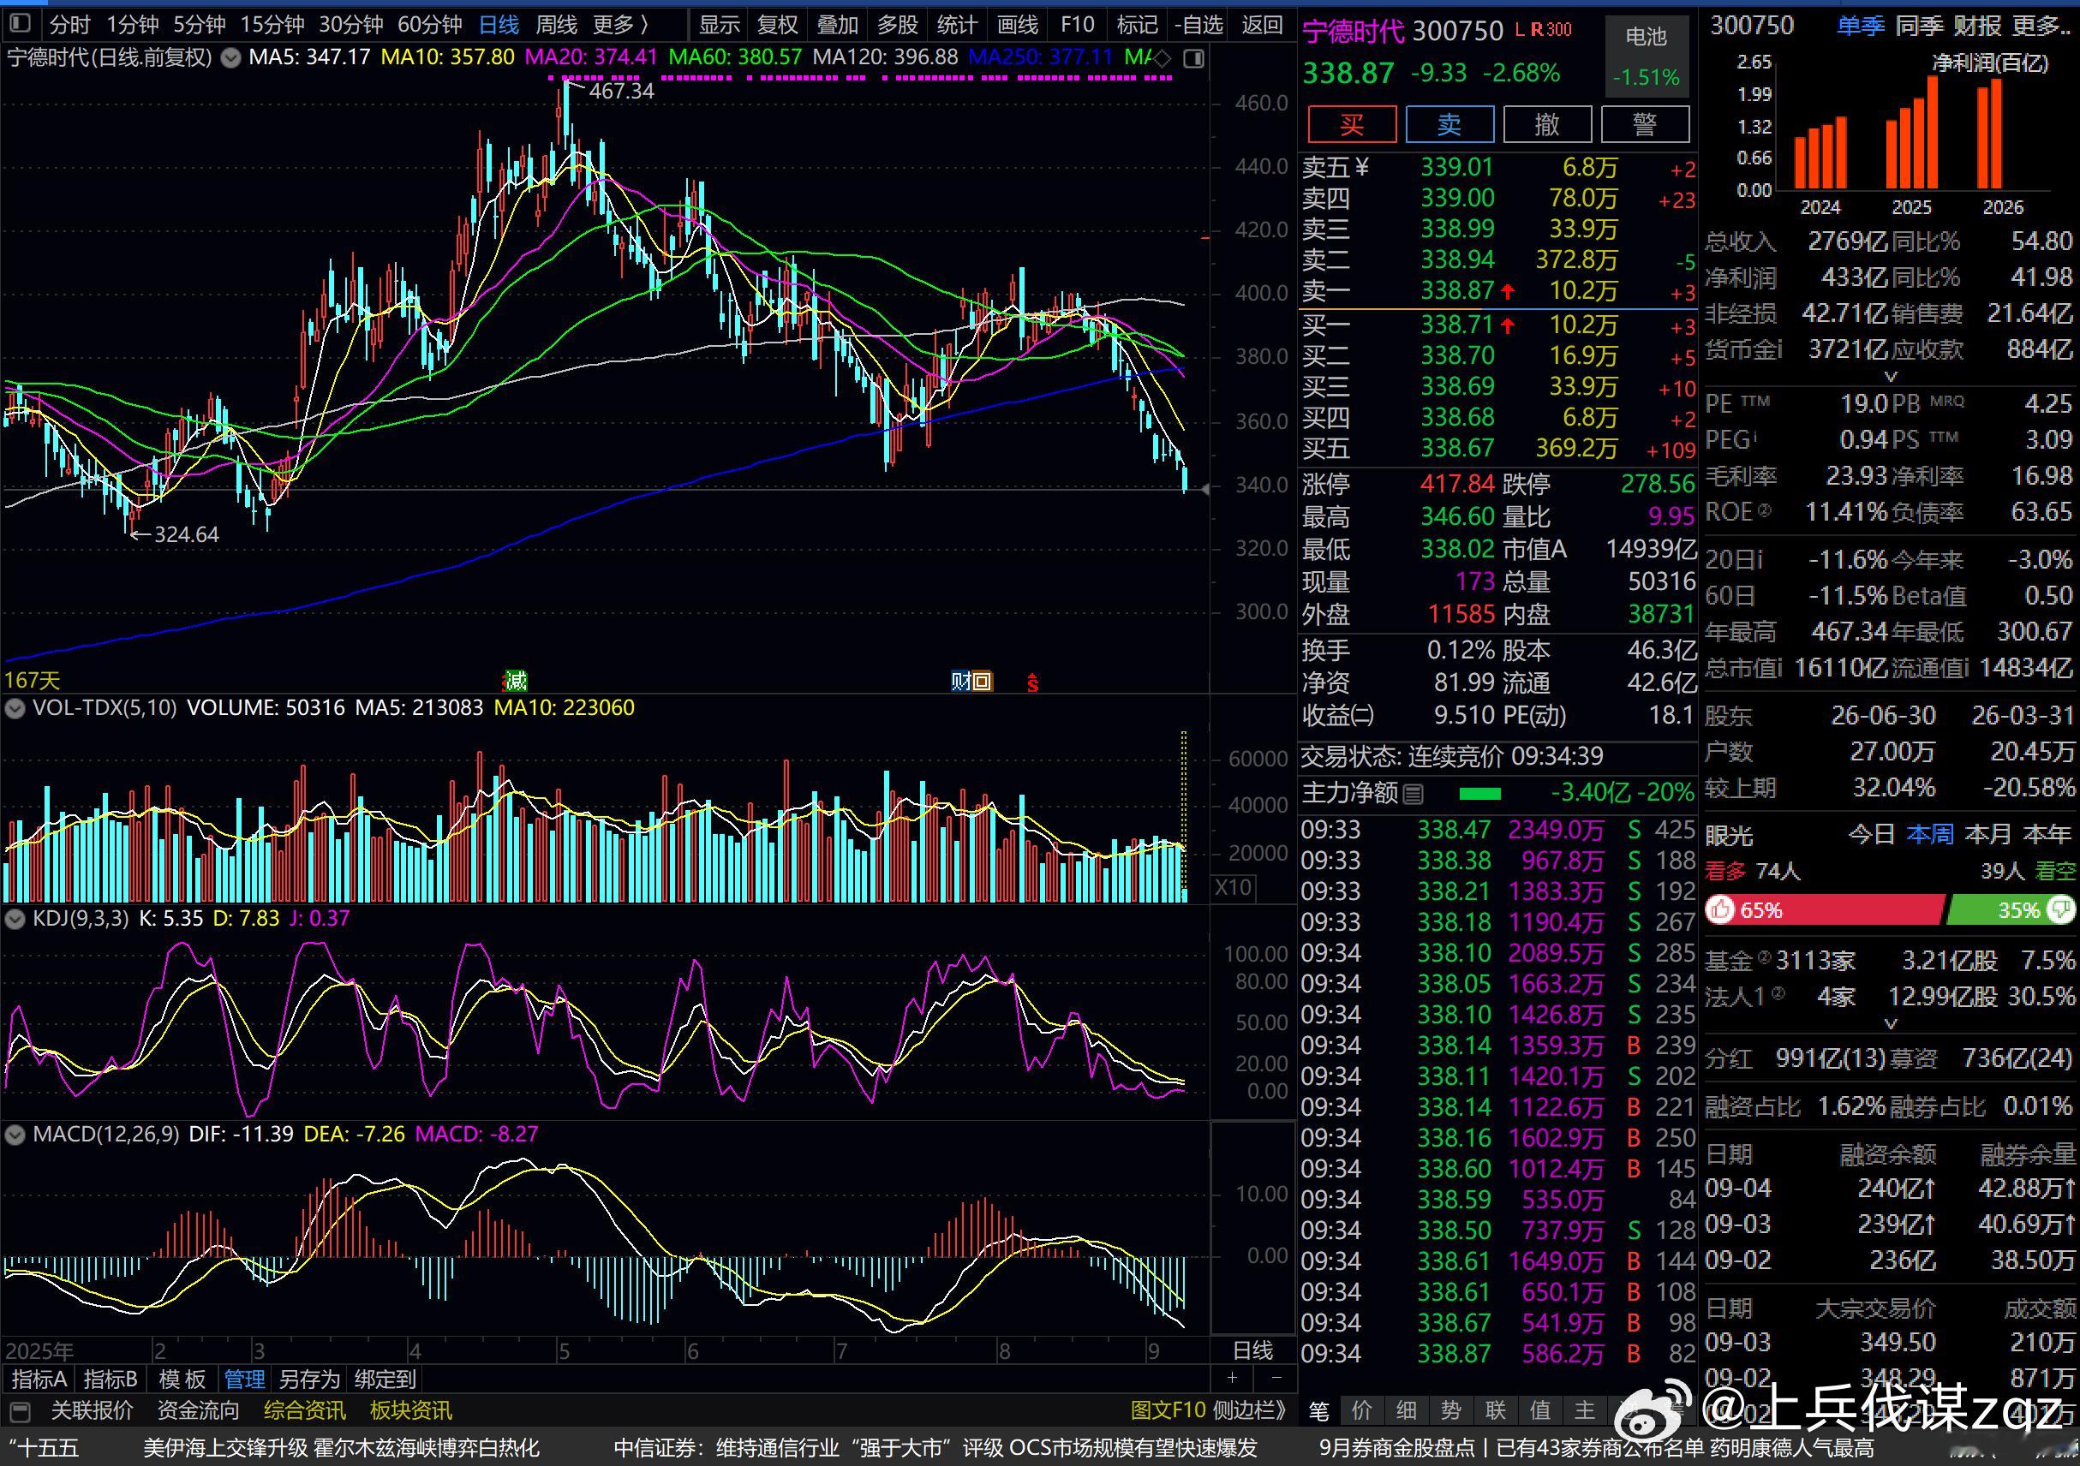Expand the VOL-TDX indicator menu

(x=15, y=708)
